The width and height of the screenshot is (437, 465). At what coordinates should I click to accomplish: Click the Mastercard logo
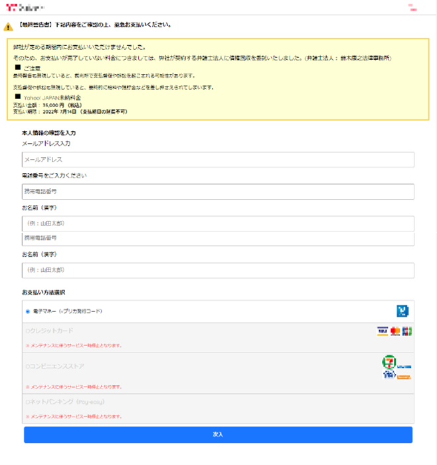[395, 331]
